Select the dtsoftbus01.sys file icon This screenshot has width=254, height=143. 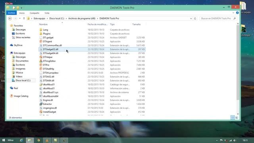[x=41, y=92]
